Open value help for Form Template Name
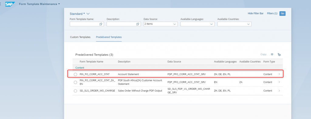This screenshot has width=311, height=119. coord(101,24)
